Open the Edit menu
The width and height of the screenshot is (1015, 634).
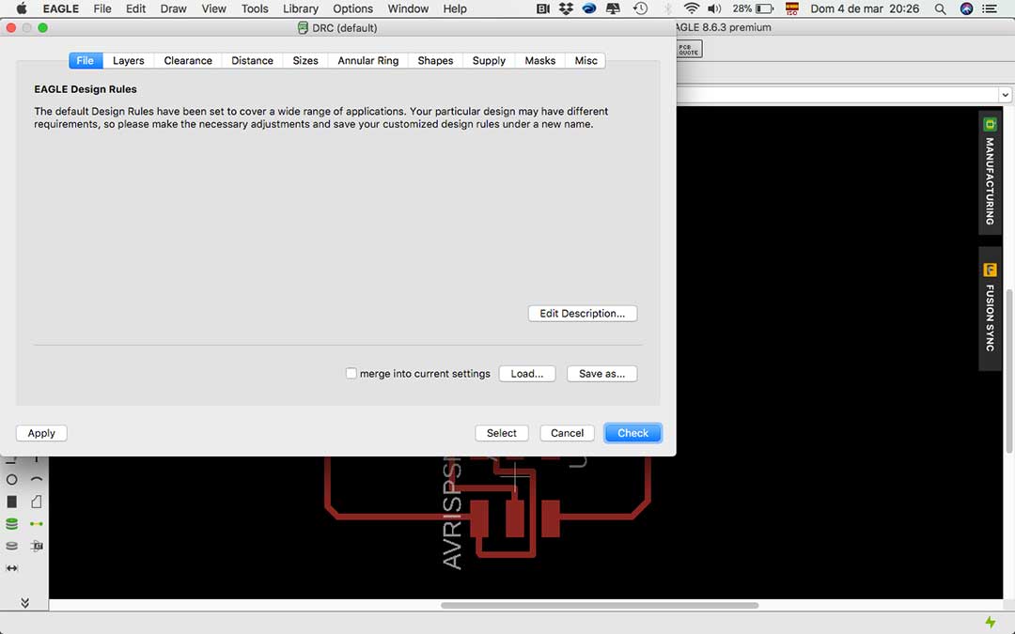coord(136,8)
